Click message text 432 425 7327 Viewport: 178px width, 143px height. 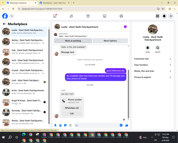pos(67,94)
